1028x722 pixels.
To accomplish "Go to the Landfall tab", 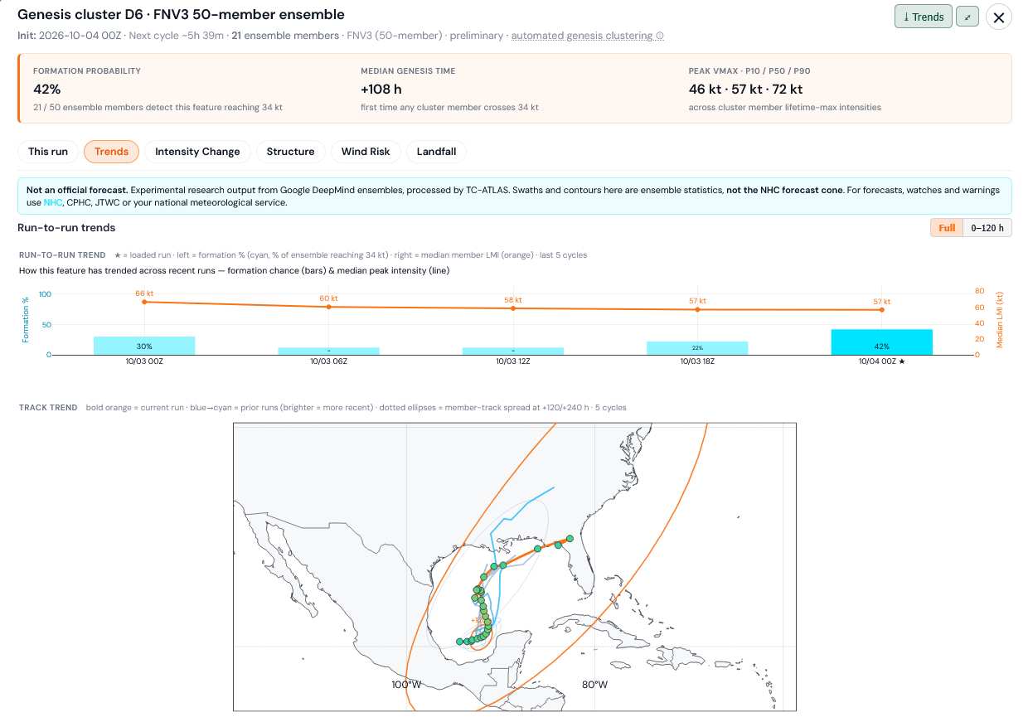I will point(436,152).
